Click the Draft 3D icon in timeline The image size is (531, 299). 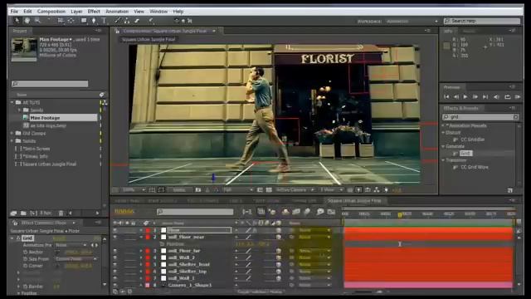pos(272,212)
